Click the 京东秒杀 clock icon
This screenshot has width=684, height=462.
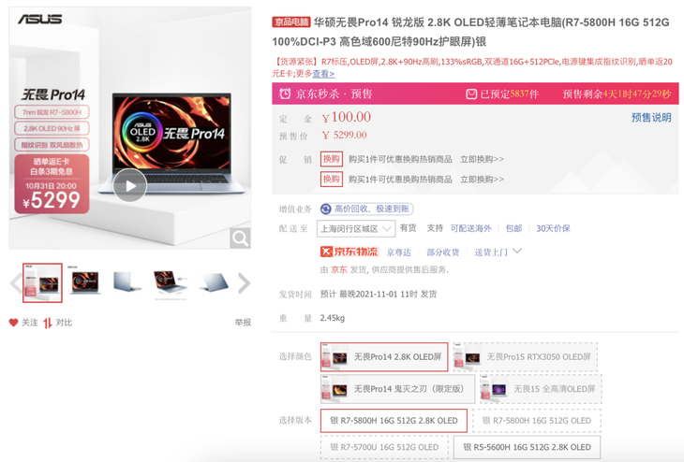285,94
